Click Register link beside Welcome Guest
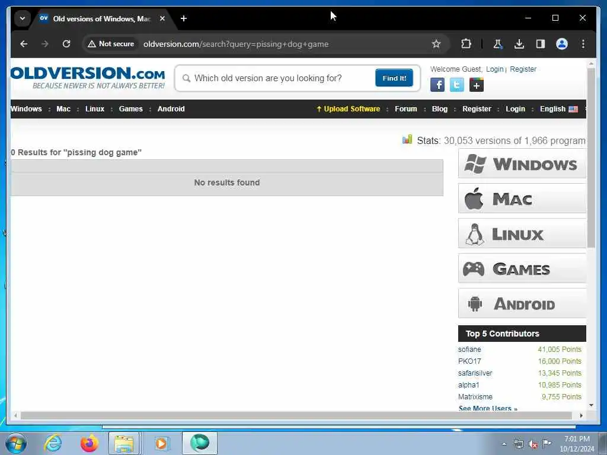Image resolution: width=607 pixels, height=455 pixels. coord(523,69)
